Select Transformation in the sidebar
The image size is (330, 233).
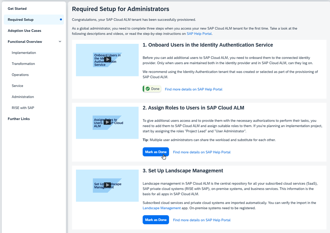[23, 64]
